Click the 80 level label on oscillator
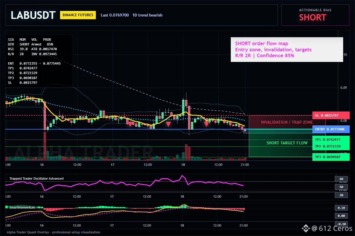Viewport: 355px width, 236px height. click(x=341, y=179)
